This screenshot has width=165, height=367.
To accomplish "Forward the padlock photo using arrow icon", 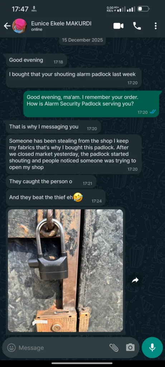I will (x=135, y=280).
